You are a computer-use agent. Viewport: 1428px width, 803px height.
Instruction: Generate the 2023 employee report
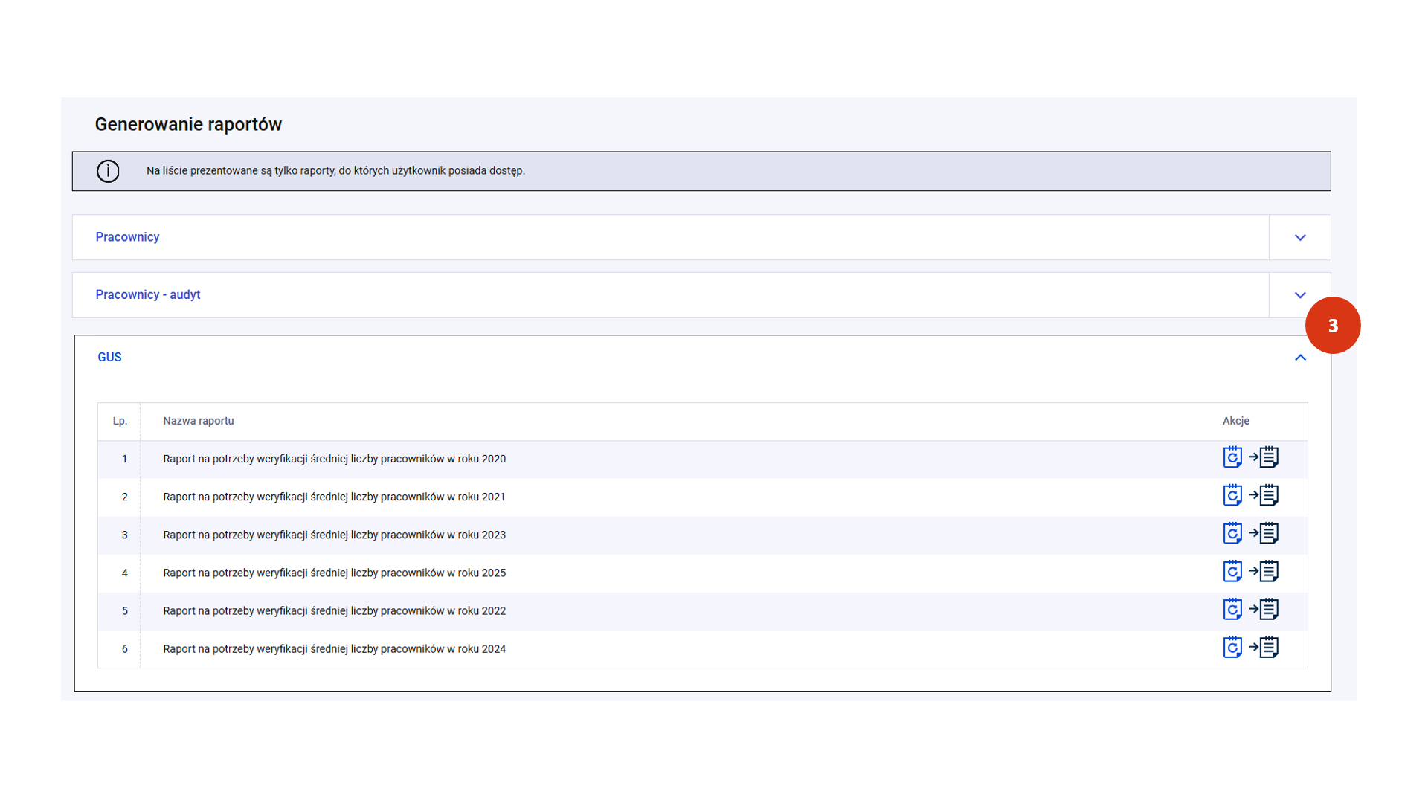[1232, 533]
